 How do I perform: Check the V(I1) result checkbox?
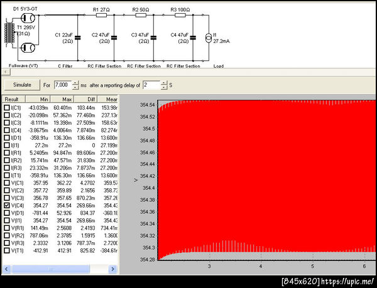(x=7, y=221)
